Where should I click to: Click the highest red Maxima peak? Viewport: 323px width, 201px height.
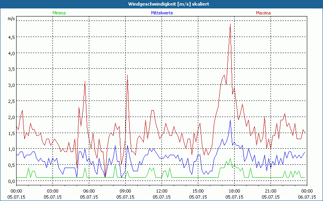[x=230, y=24]
